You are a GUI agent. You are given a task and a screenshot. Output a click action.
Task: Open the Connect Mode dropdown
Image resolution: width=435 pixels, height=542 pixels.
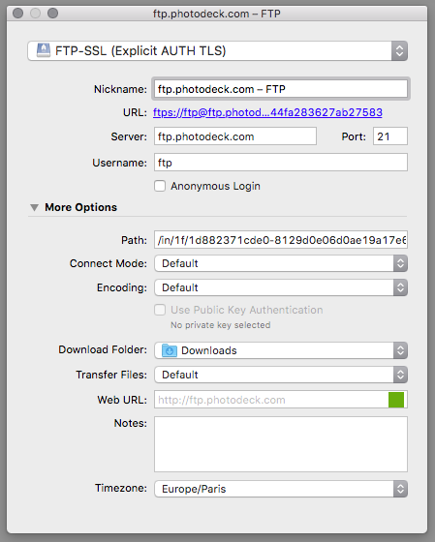[x=281, y=263]
